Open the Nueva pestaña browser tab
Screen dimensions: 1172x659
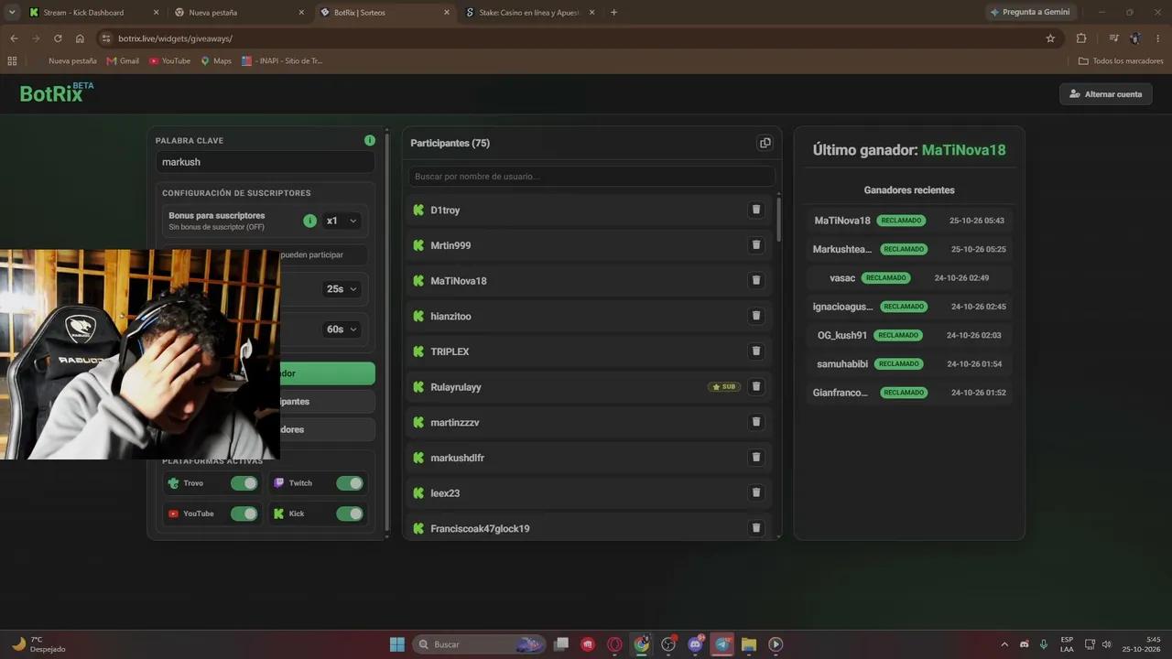[240, 13]
